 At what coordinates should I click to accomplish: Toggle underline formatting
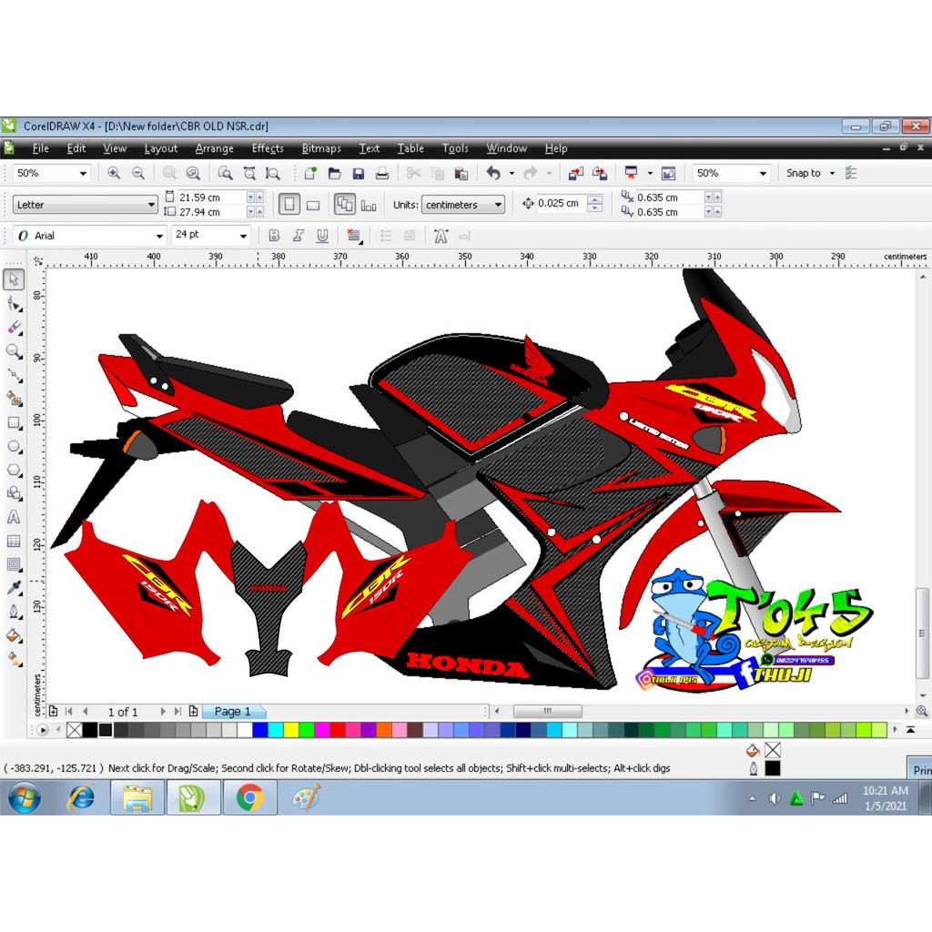coord(322,235)
